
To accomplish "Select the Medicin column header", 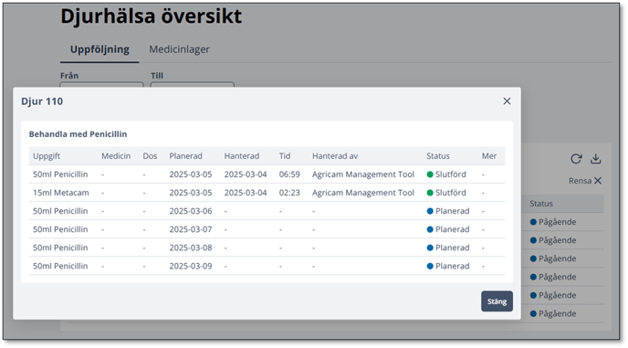I will click(116, 156).
